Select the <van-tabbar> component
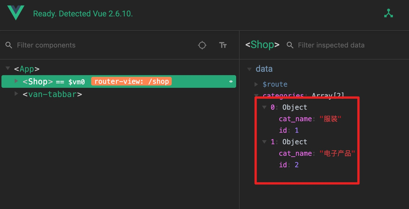Screen dimensions: 409x209 point(52,94)
